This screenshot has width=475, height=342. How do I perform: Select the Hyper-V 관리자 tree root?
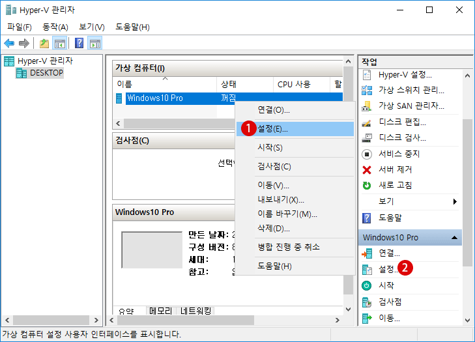click(38, 61)
